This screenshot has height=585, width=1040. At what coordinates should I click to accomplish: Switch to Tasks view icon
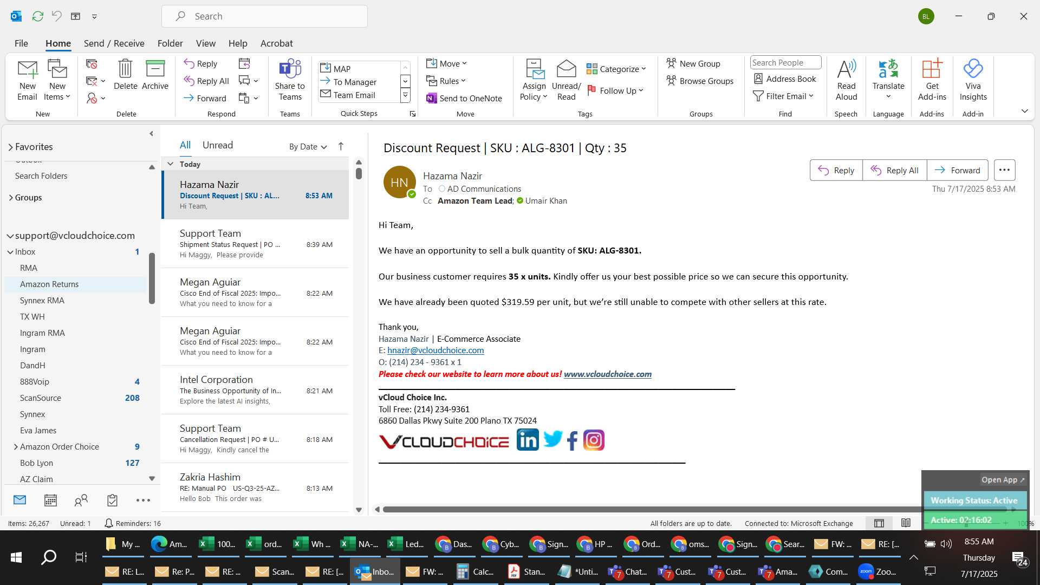(x=112, y=500)
